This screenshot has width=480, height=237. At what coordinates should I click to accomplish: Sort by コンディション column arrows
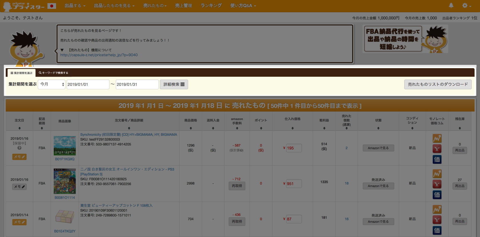412,128
